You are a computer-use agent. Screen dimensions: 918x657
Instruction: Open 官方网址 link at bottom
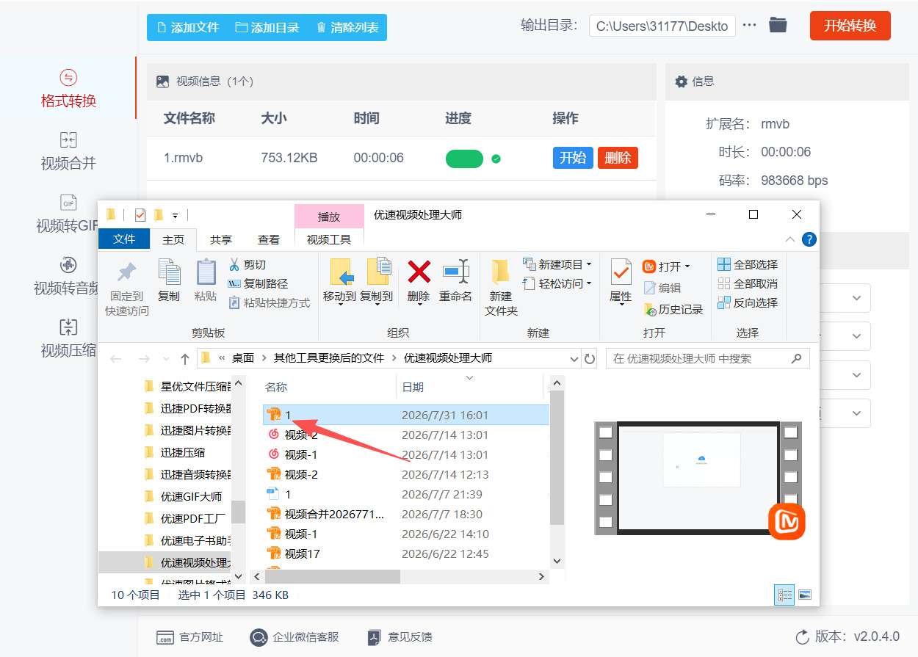tap(190, 637)
